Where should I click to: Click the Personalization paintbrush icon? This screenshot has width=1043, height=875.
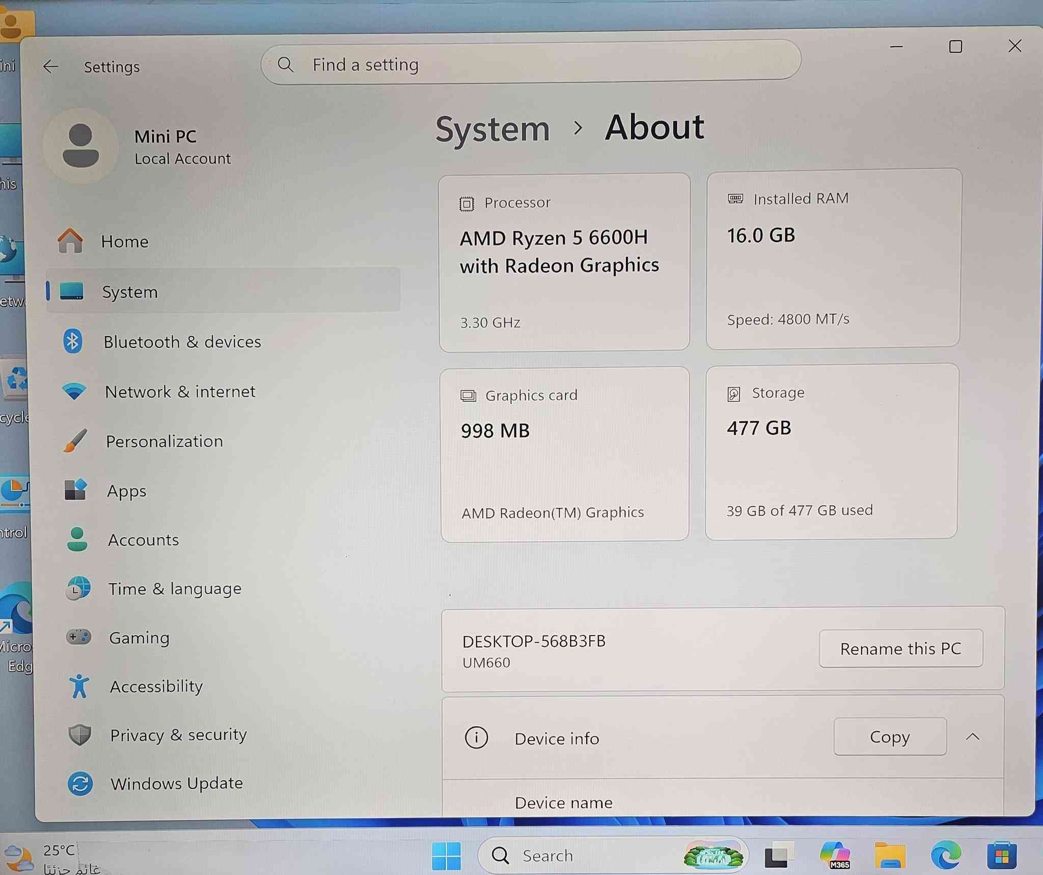75,441
